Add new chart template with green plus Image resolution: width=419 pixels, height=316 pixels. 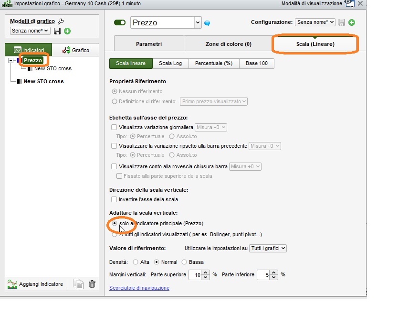click(x=67, y=31)
